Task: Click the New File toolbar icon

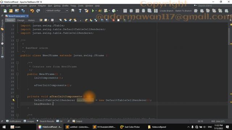Action: point(5,11)
